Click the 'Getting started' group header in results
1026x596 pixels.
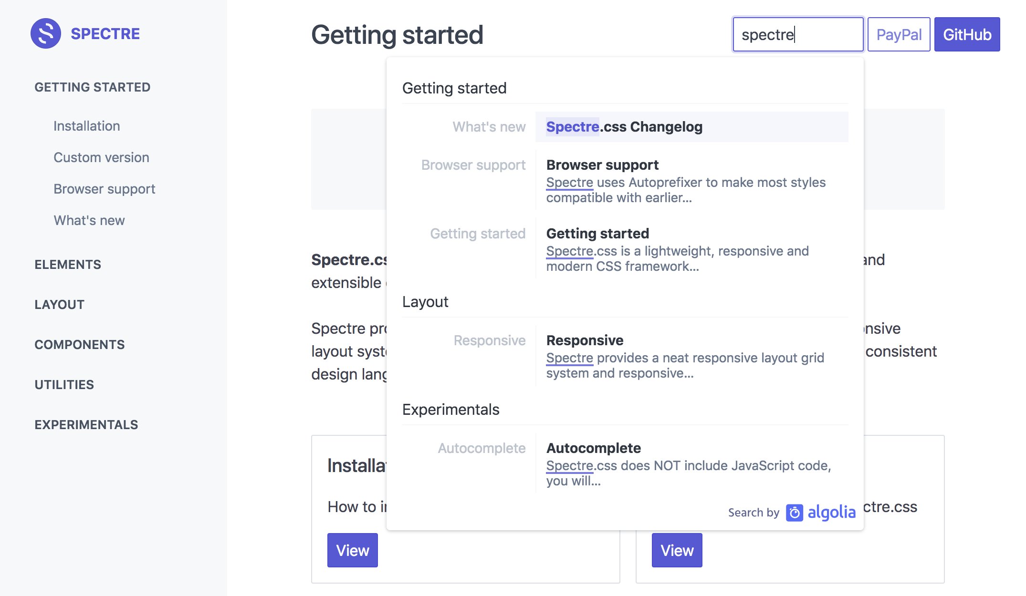454,88
